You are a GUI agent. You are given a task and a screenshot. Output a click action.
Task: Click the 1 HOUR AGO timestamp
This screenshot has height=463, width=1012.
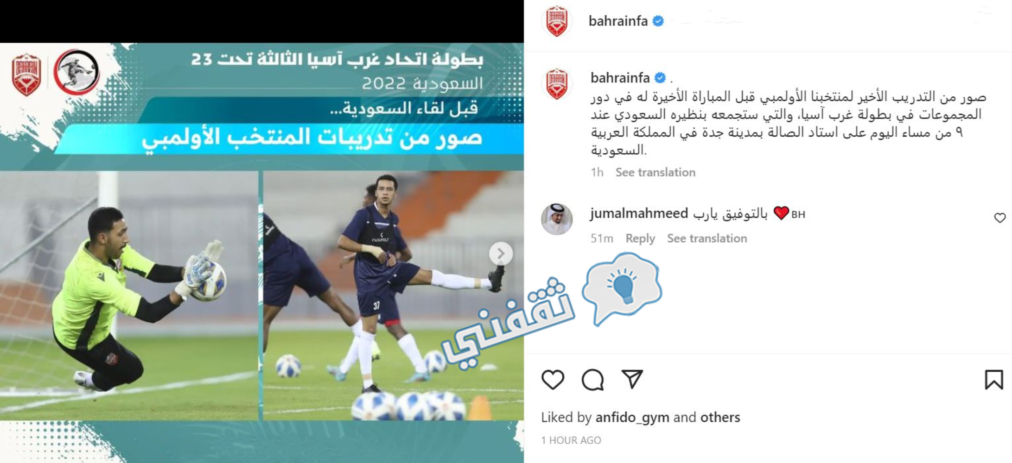point(571,440)
